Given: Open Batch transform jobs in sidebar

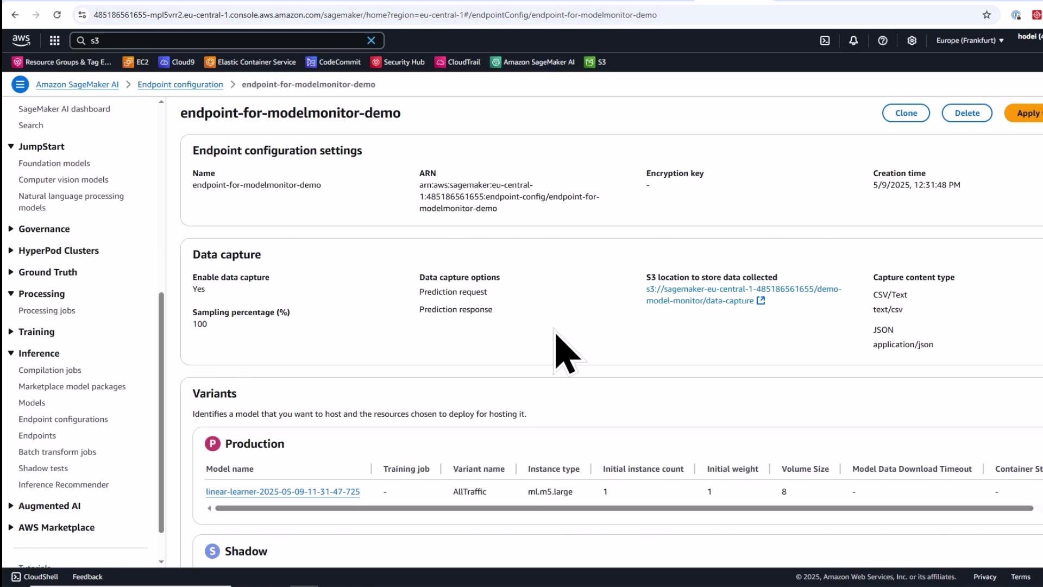Looking at the screenshot, I should 57,452.
